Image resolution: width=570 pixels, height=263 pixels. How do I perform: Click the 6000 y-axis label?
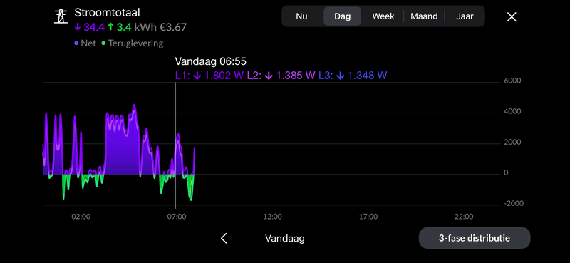512,81
